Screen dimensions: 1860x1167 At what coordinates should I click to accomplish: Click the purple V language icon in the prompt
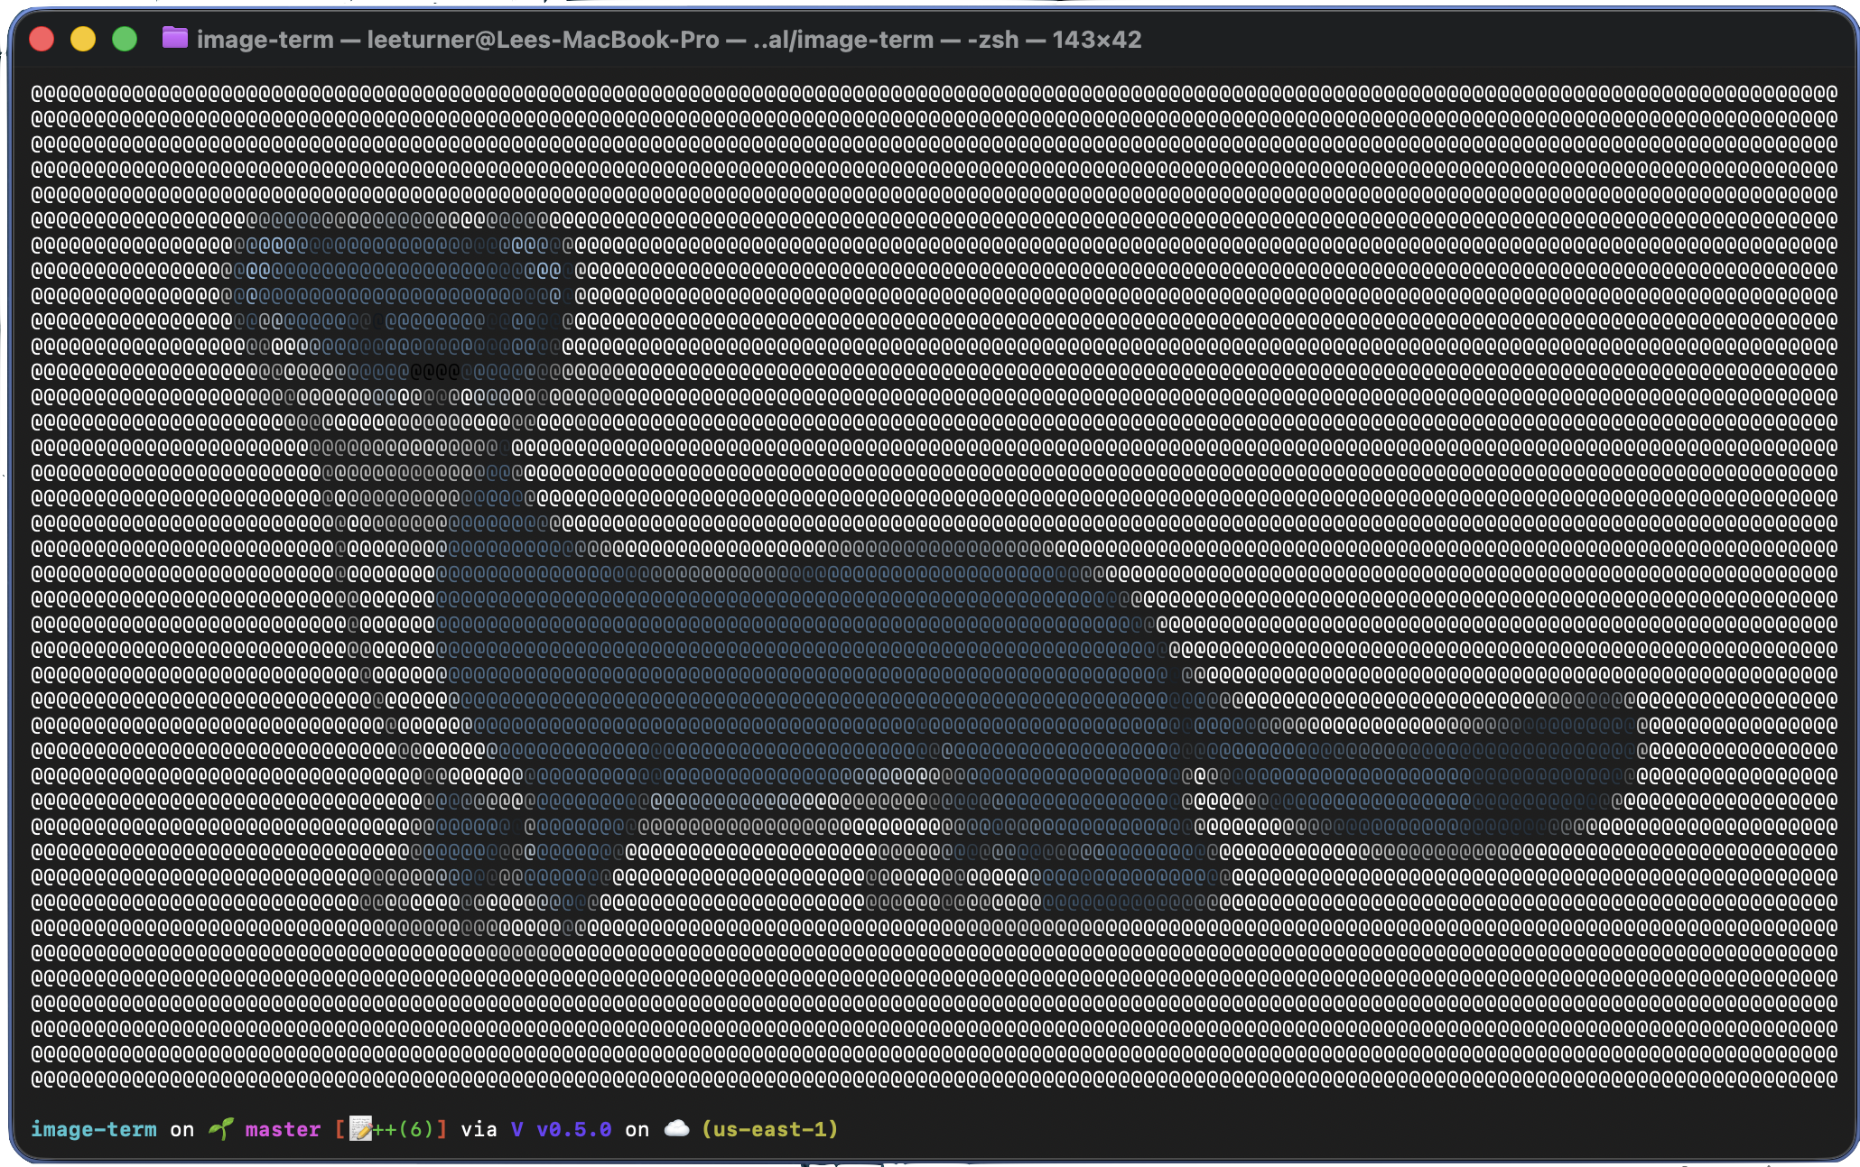point(516,1129)
